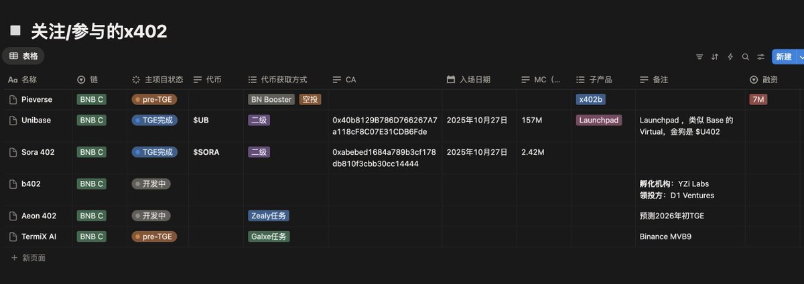Click the page icon of the Aeon 402 row
The height and width of the screenshot is (284, 804).
click(13, 216)
